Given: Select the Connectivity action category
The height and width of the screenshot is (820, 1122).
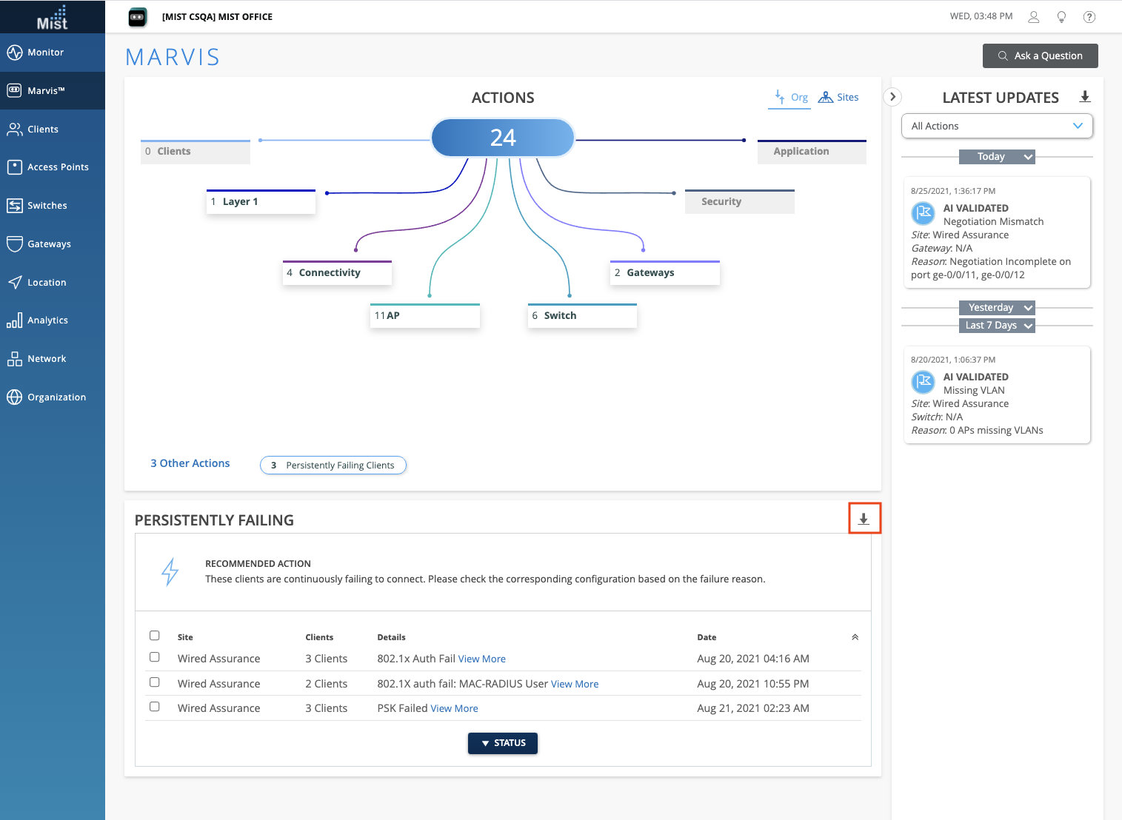Looking at the screenshot, I should pos(337,273).
